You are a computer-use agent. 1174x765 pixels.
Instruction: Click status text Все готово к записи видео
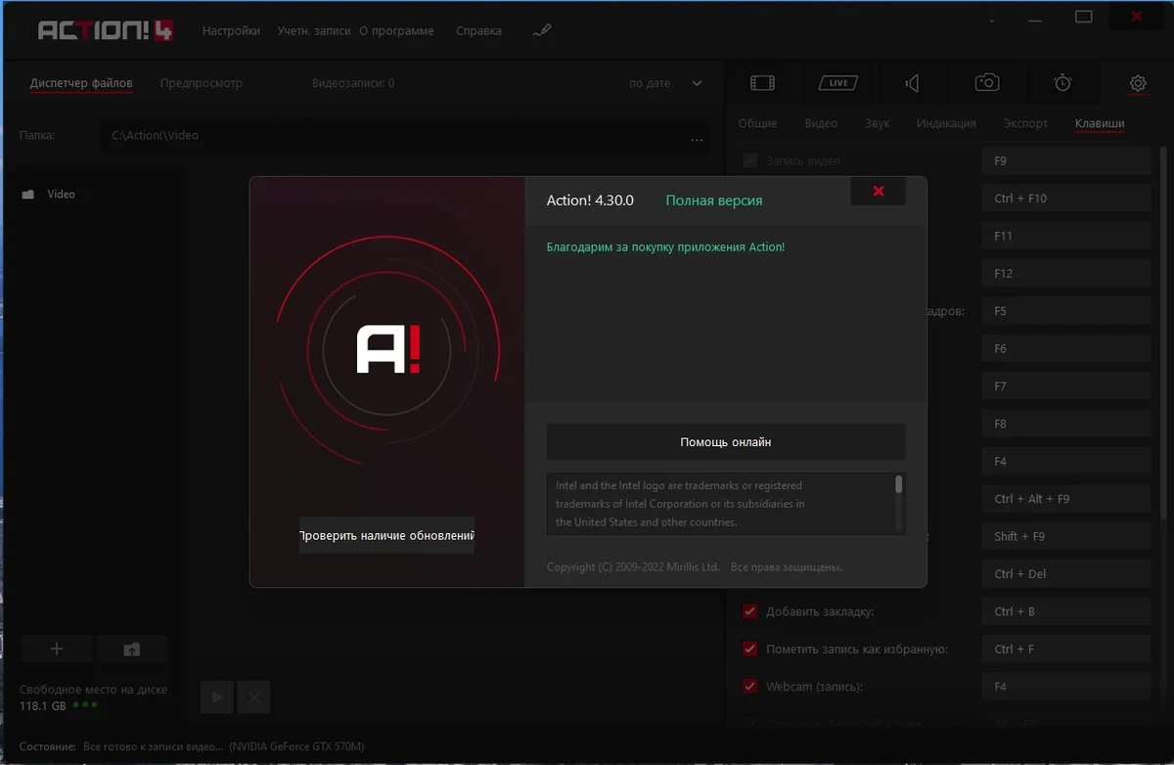pyautogui.click(x=154, y=746)
